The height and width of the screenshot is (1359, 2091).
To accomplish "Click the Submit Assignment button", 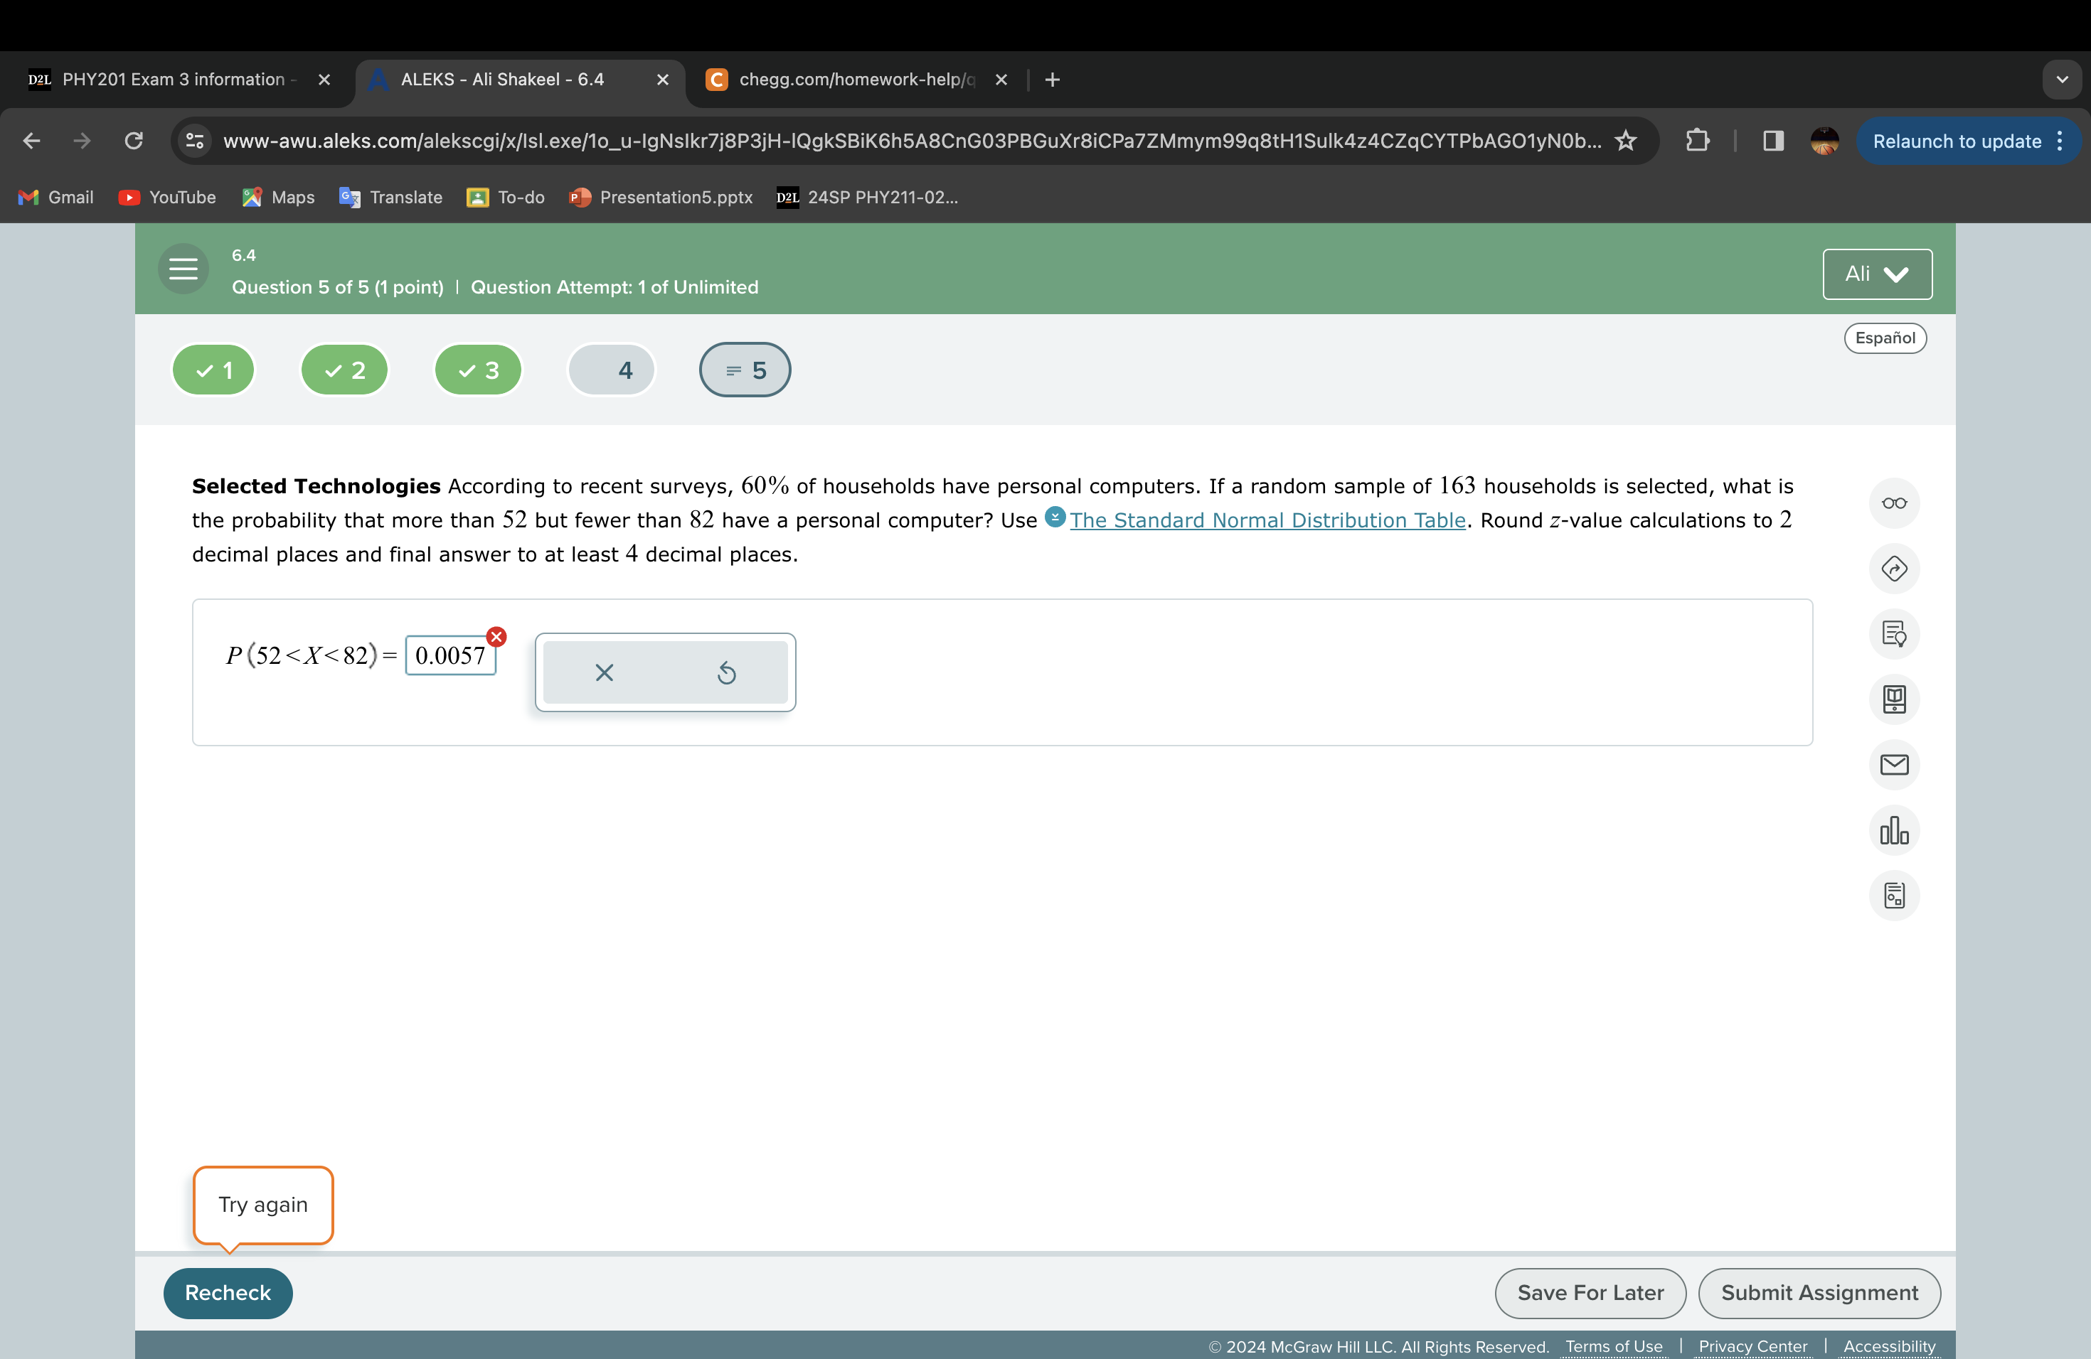I will 1819,1293.
